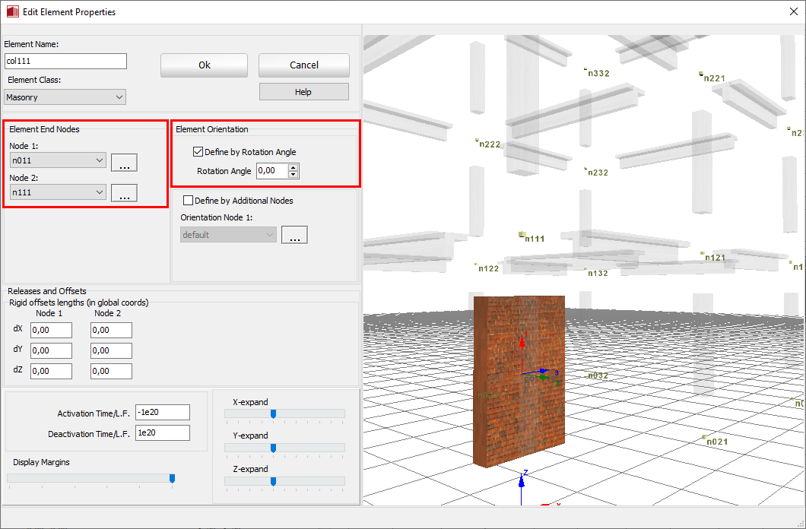This screenshot has width=806, height=529.
Task: Click the red app icon in title bar
Action: pyautogui.click(x=11, y=12)
